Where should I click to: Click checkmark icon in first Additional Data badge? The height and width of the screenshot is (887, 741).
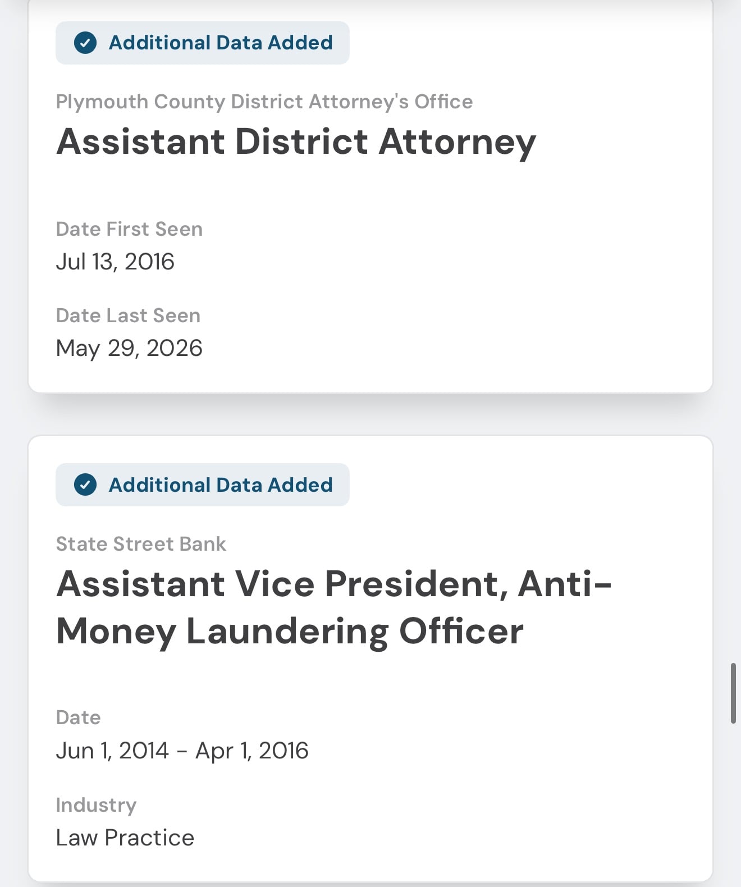[85, 43]
